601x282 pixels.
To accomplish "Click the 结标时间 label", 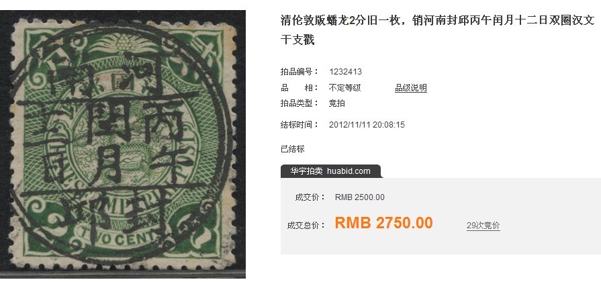I will click(x=299, y=125).
